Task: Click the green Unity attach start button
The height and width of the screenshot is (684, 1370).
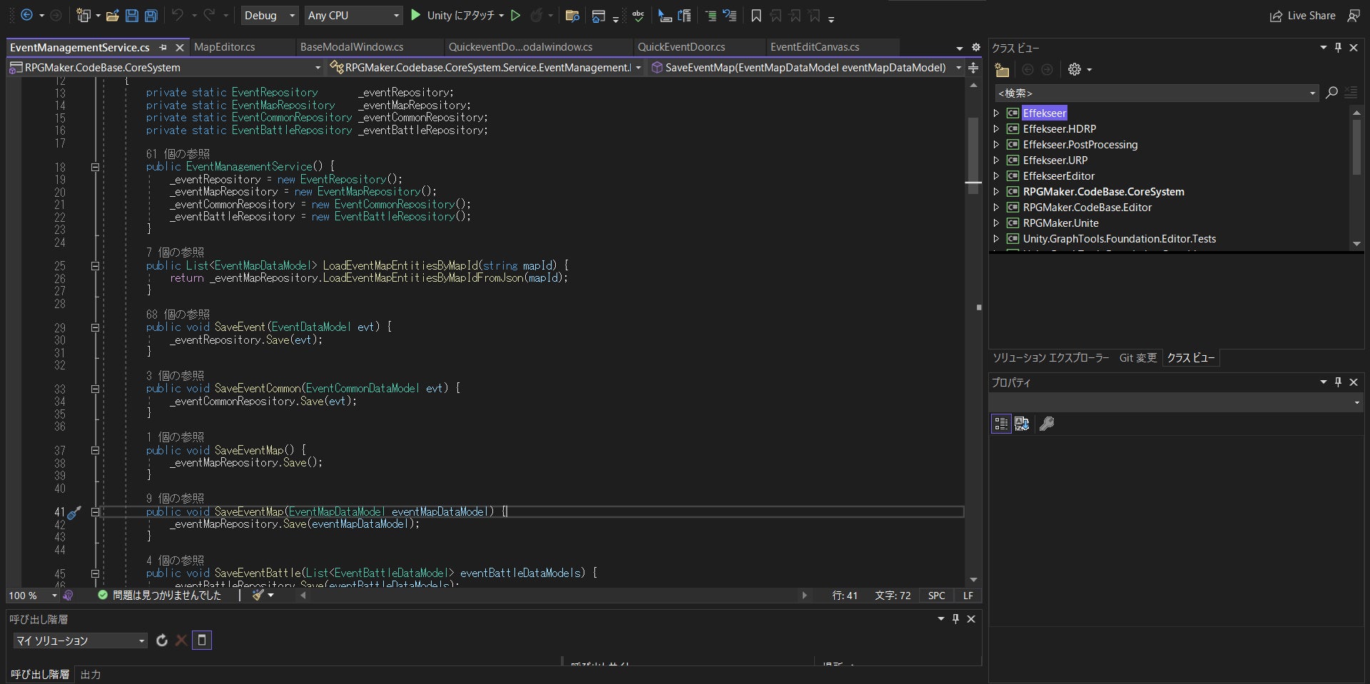Action: pos(416,15)
